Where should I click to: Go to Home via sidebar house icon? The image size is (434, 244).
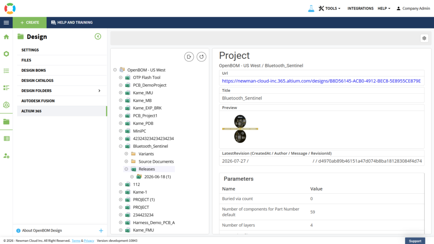[6, 37]
